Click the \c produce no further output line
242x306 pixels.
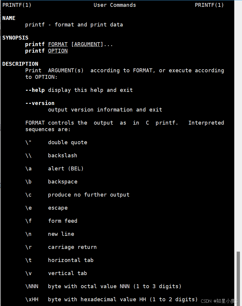(x=77, y=195)
